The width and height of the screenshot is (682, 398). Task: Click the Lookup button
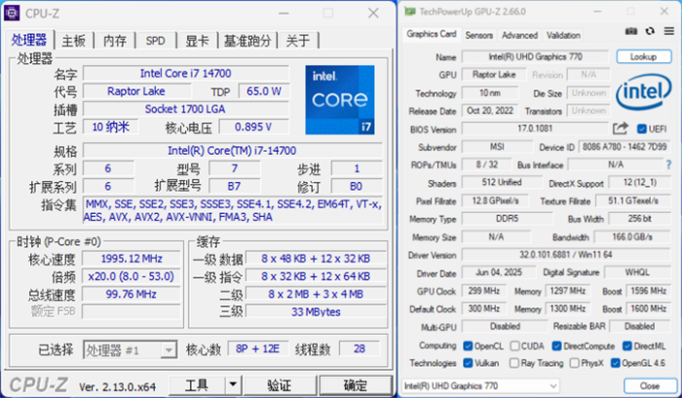click(643, 56)
